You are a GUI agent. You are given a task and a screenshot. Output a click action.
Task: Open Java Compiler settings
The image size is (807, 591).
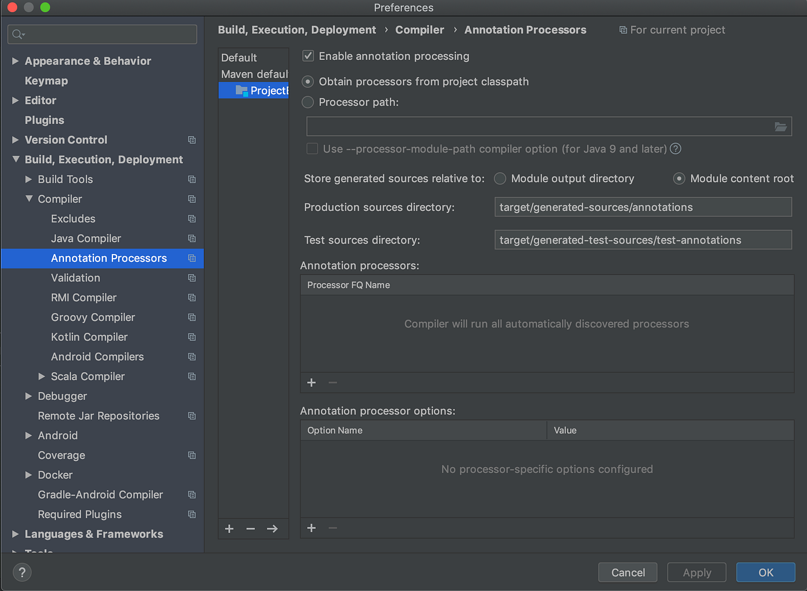point(86,238)
